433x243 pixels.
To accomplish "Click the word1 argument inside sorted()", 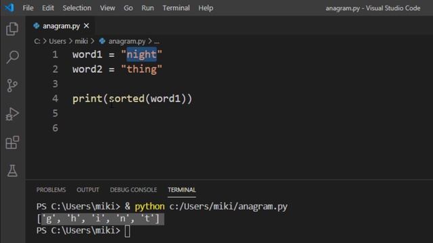I will (165, 99).
